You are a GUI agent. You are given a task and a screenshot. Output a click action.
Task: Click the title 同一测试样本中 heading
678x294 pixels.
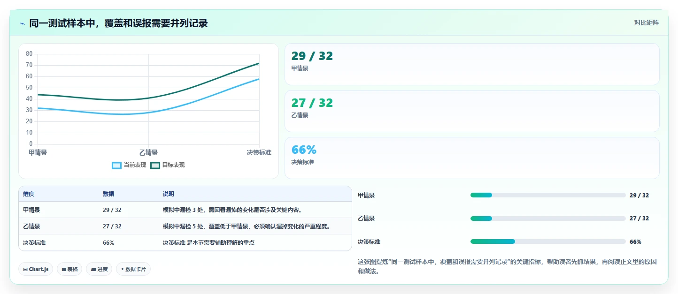[x=118, y=23]
